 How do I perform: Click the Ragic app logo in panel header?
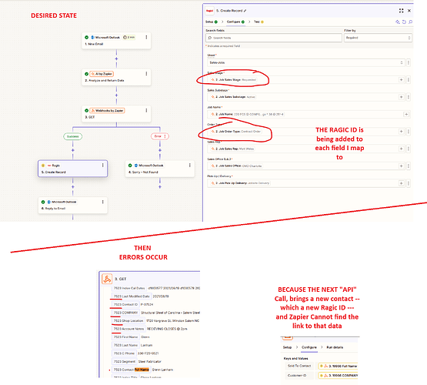(209, 11)
